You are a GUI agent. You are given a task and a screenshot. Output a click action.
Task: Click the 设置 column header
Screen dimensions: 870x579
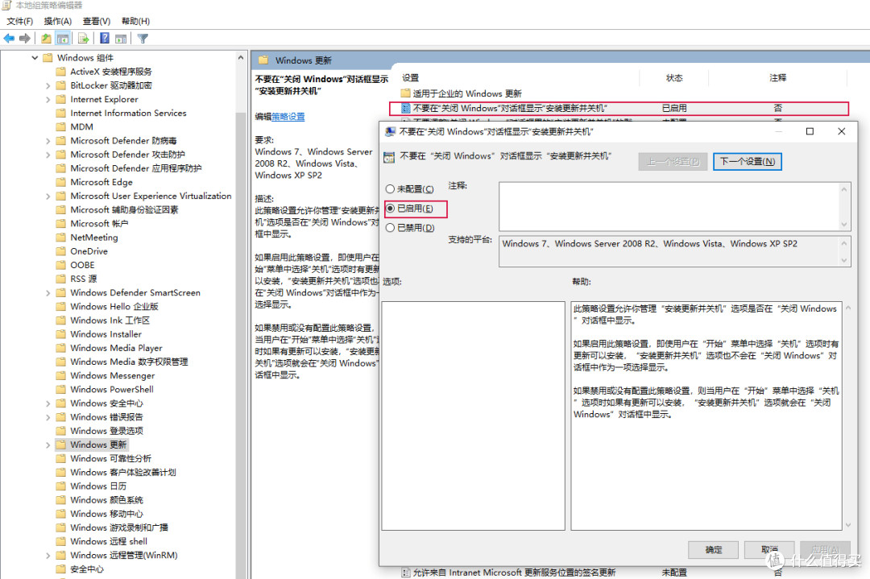tap(410, 77)
